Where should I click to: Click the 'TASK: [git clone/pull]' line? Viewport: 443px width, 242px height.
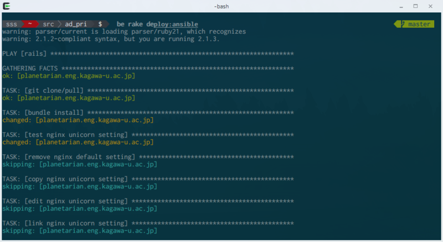pos(148,91)
